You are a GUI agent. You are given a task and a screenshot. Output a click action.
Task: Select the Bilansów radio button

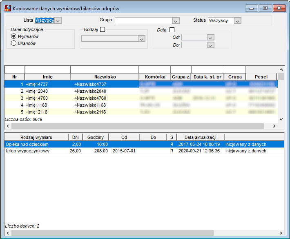pos(14,43)
